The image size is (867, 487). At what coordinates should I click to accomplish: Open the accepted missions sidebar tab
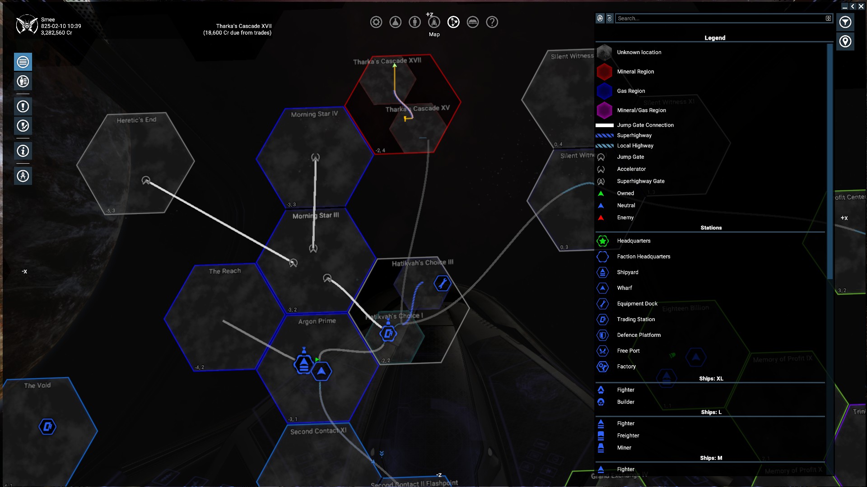coord(23,126)
